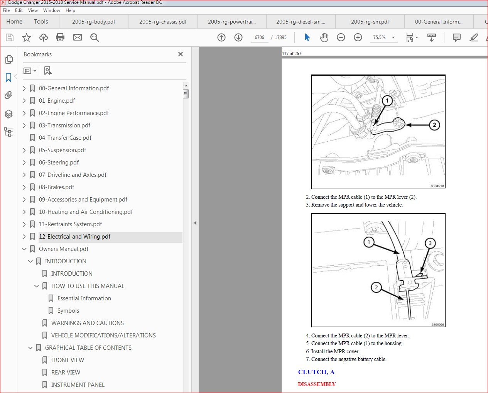Viewport: 488px width, 393px height.
Task: Open bookmarks options menu dropdown
Action: pyautogui.click(x=30, y=71)
